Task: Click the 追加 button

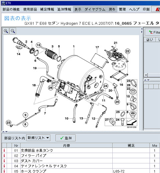Action: point(66,138)
